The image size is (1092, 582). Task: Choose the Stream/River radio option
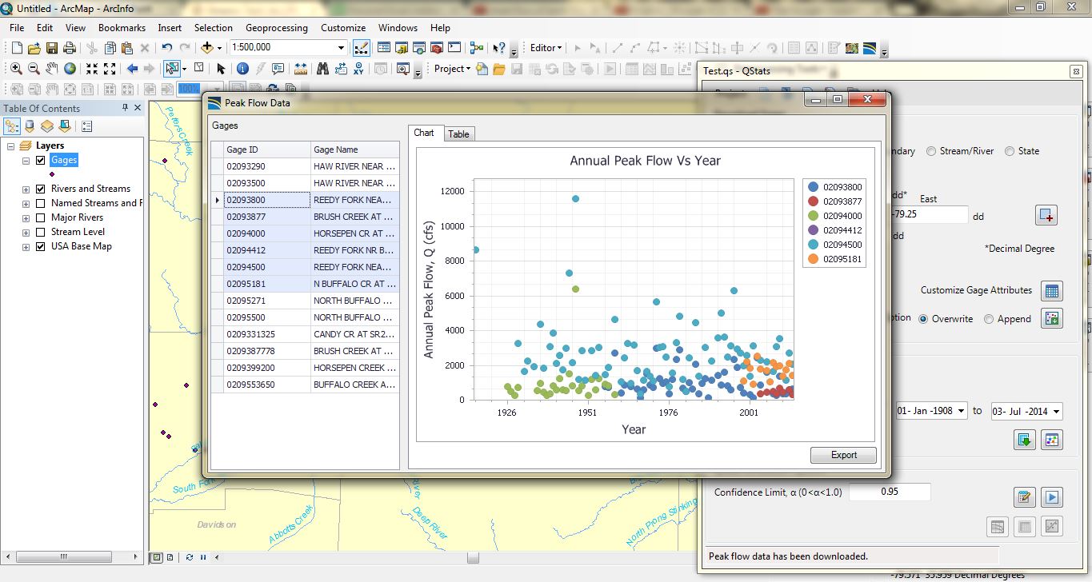(931, 151)
